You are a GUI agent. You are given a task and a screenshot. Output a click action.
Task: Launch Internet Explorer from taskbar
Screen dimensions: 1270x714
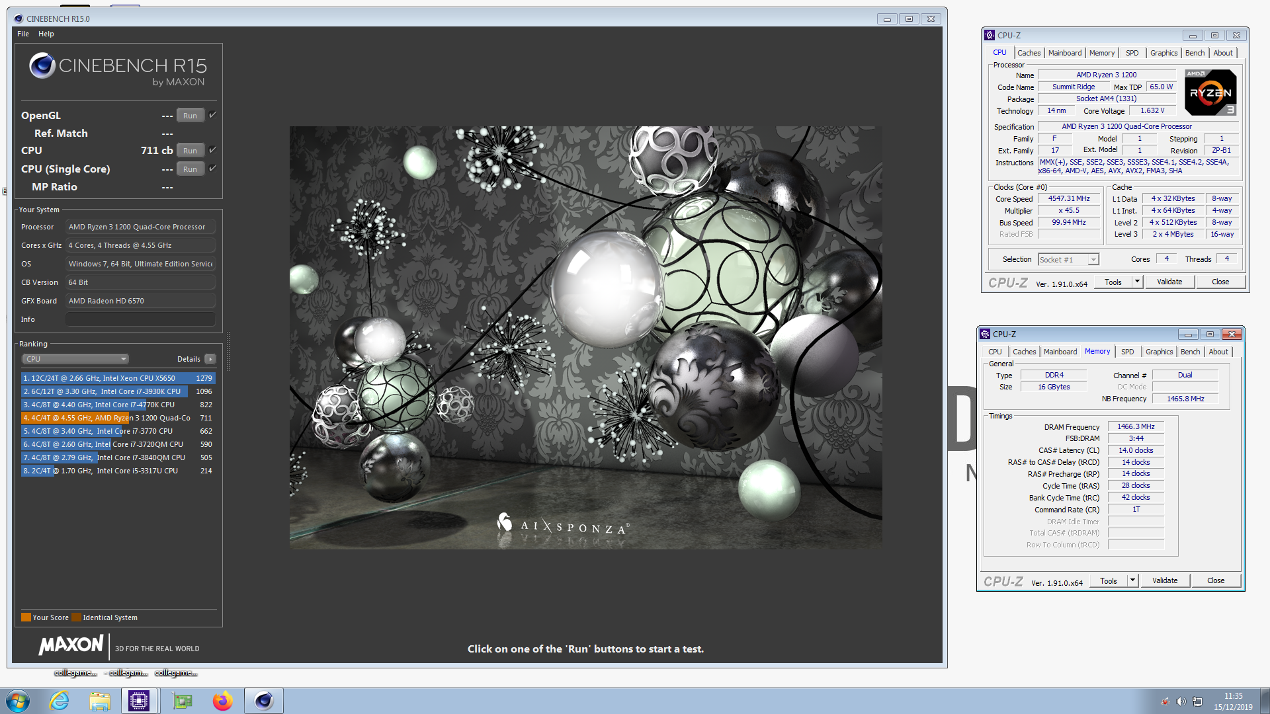coord(60,701)
